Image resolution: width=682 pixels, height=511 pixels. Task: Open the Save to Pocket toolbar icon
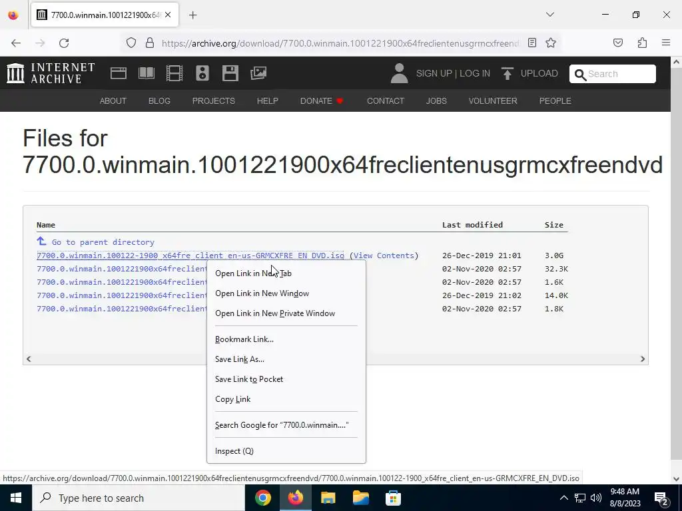pyautogui.click(x=618, y=43)
